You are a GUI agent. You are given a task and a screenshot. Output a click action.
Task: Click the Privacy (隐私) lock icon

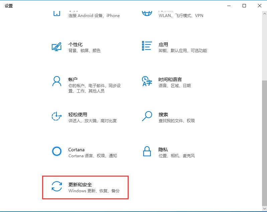tap(147, 151)
